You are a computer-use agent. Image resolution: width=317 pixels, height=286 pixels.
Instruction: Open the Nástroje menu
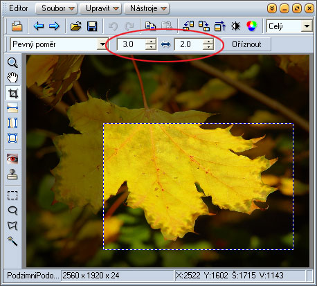147,8
